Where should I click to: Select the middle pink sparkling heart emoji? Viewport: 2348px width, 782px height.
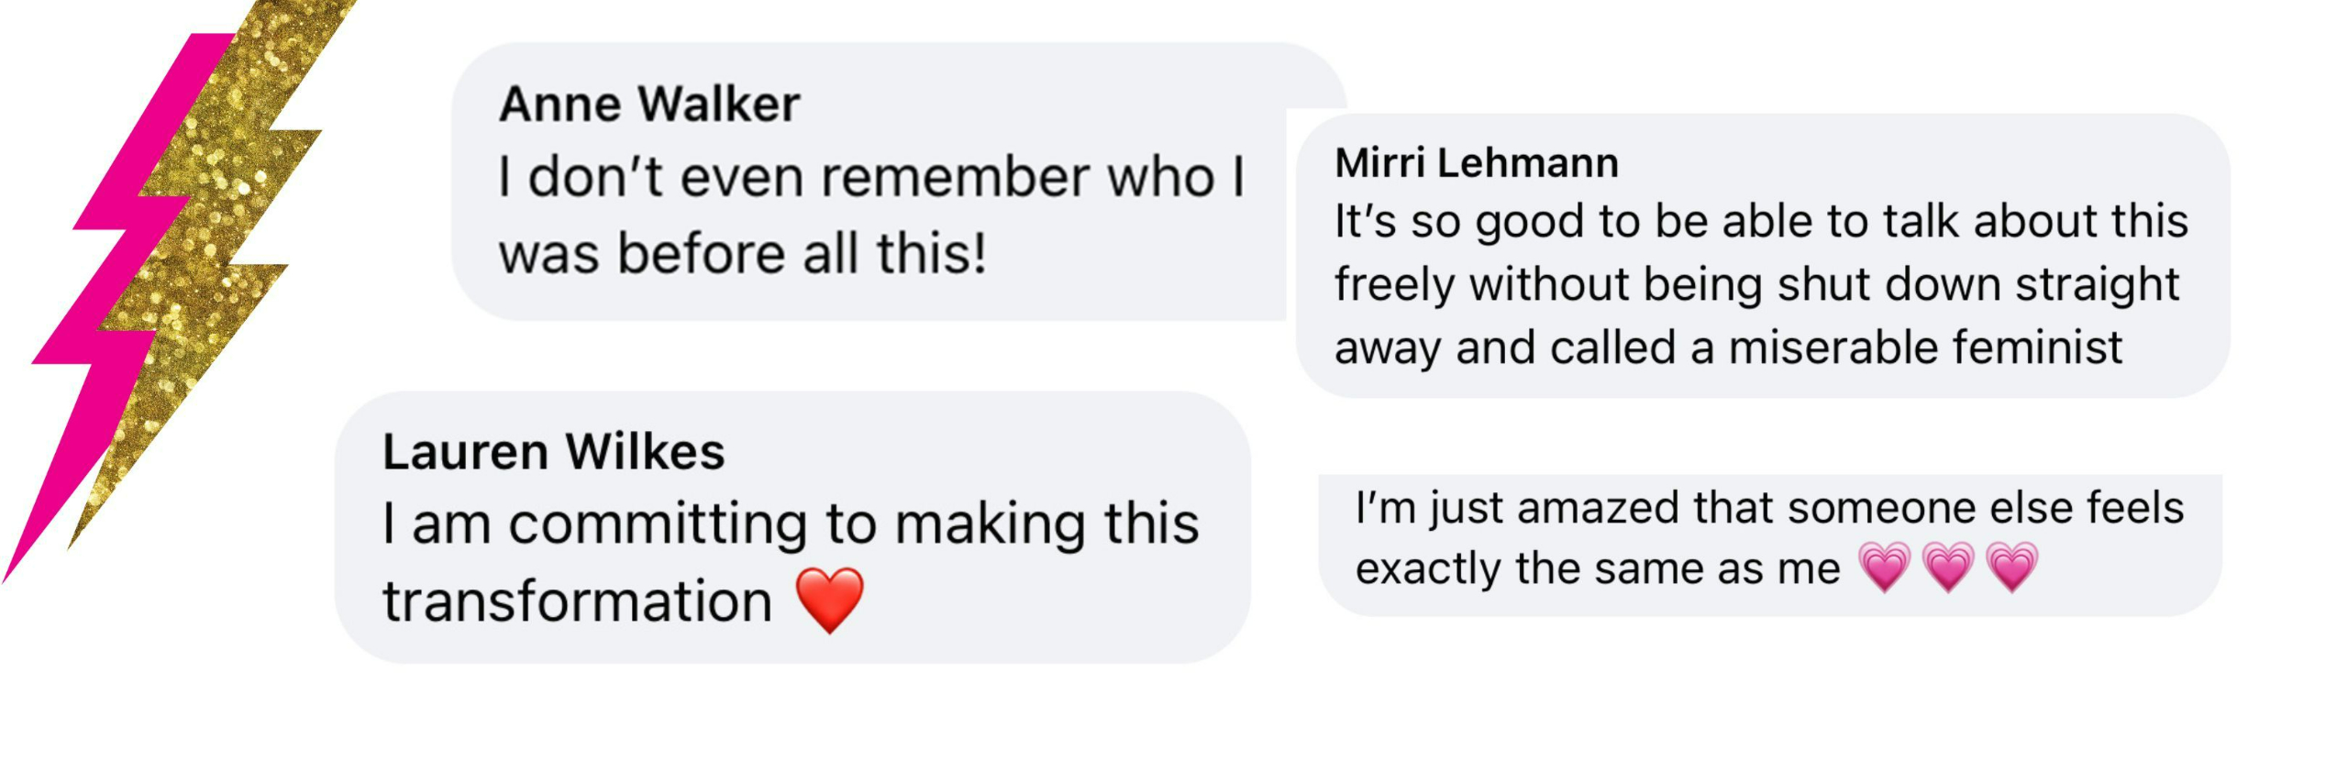coord(1947,567)
